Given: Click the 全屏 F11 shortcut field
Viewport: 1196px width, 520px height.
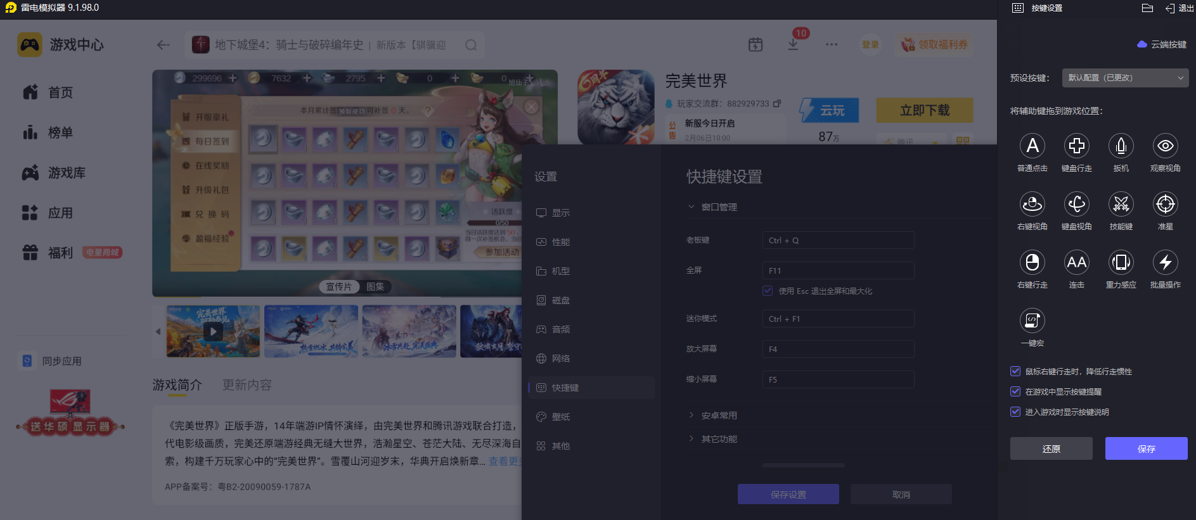Looking at the screenshot, I should (x=838, y=270).
